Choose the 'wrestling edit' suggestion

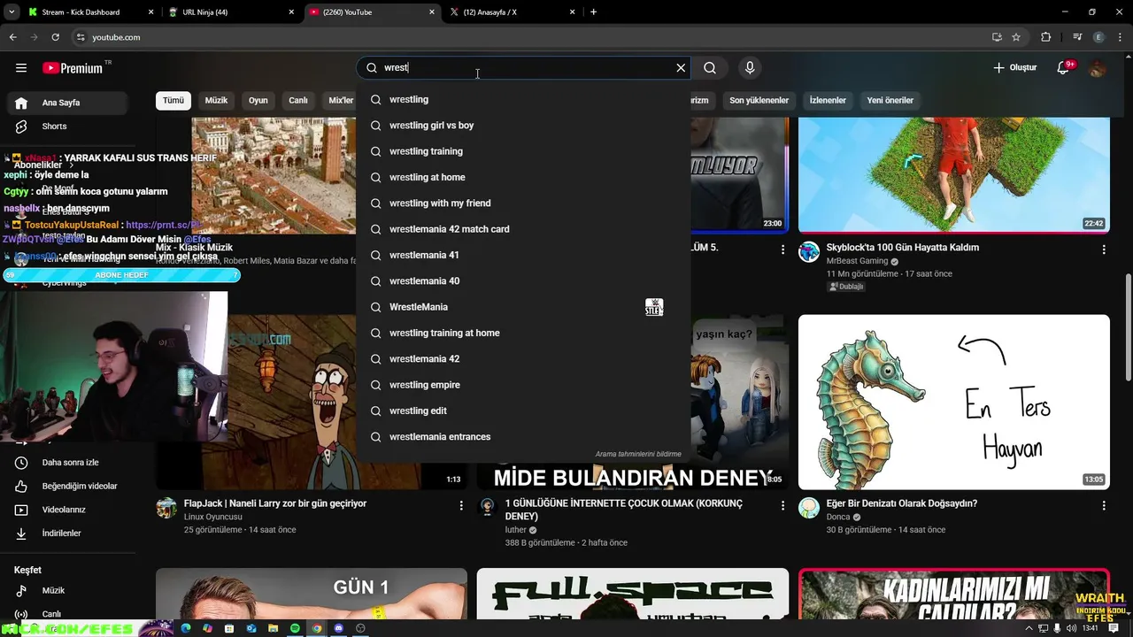click(523, 411)
